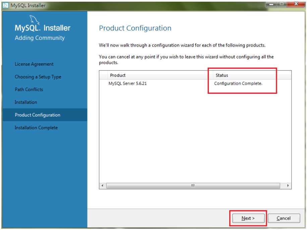Select the License Agreement step

point(34,64)
